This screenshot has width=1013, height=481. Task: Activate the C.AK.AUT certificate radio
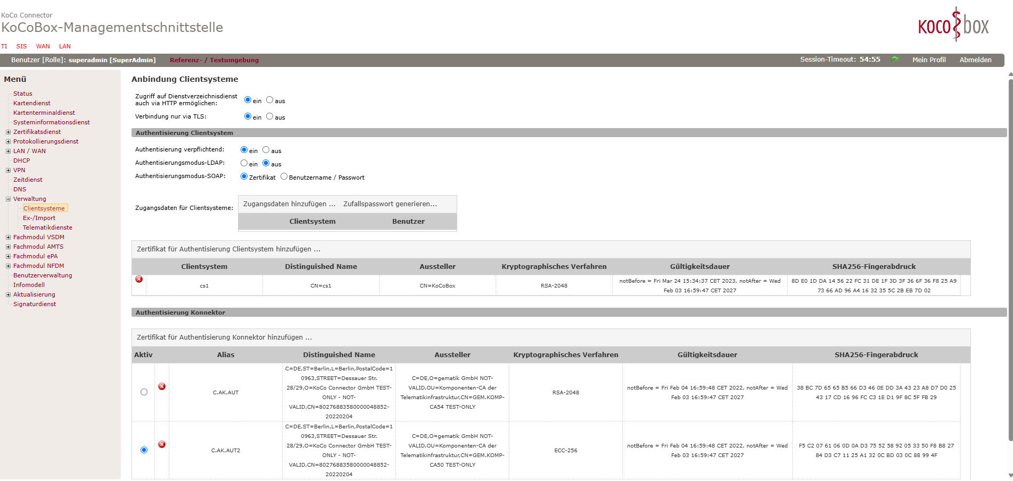[144, 392]
